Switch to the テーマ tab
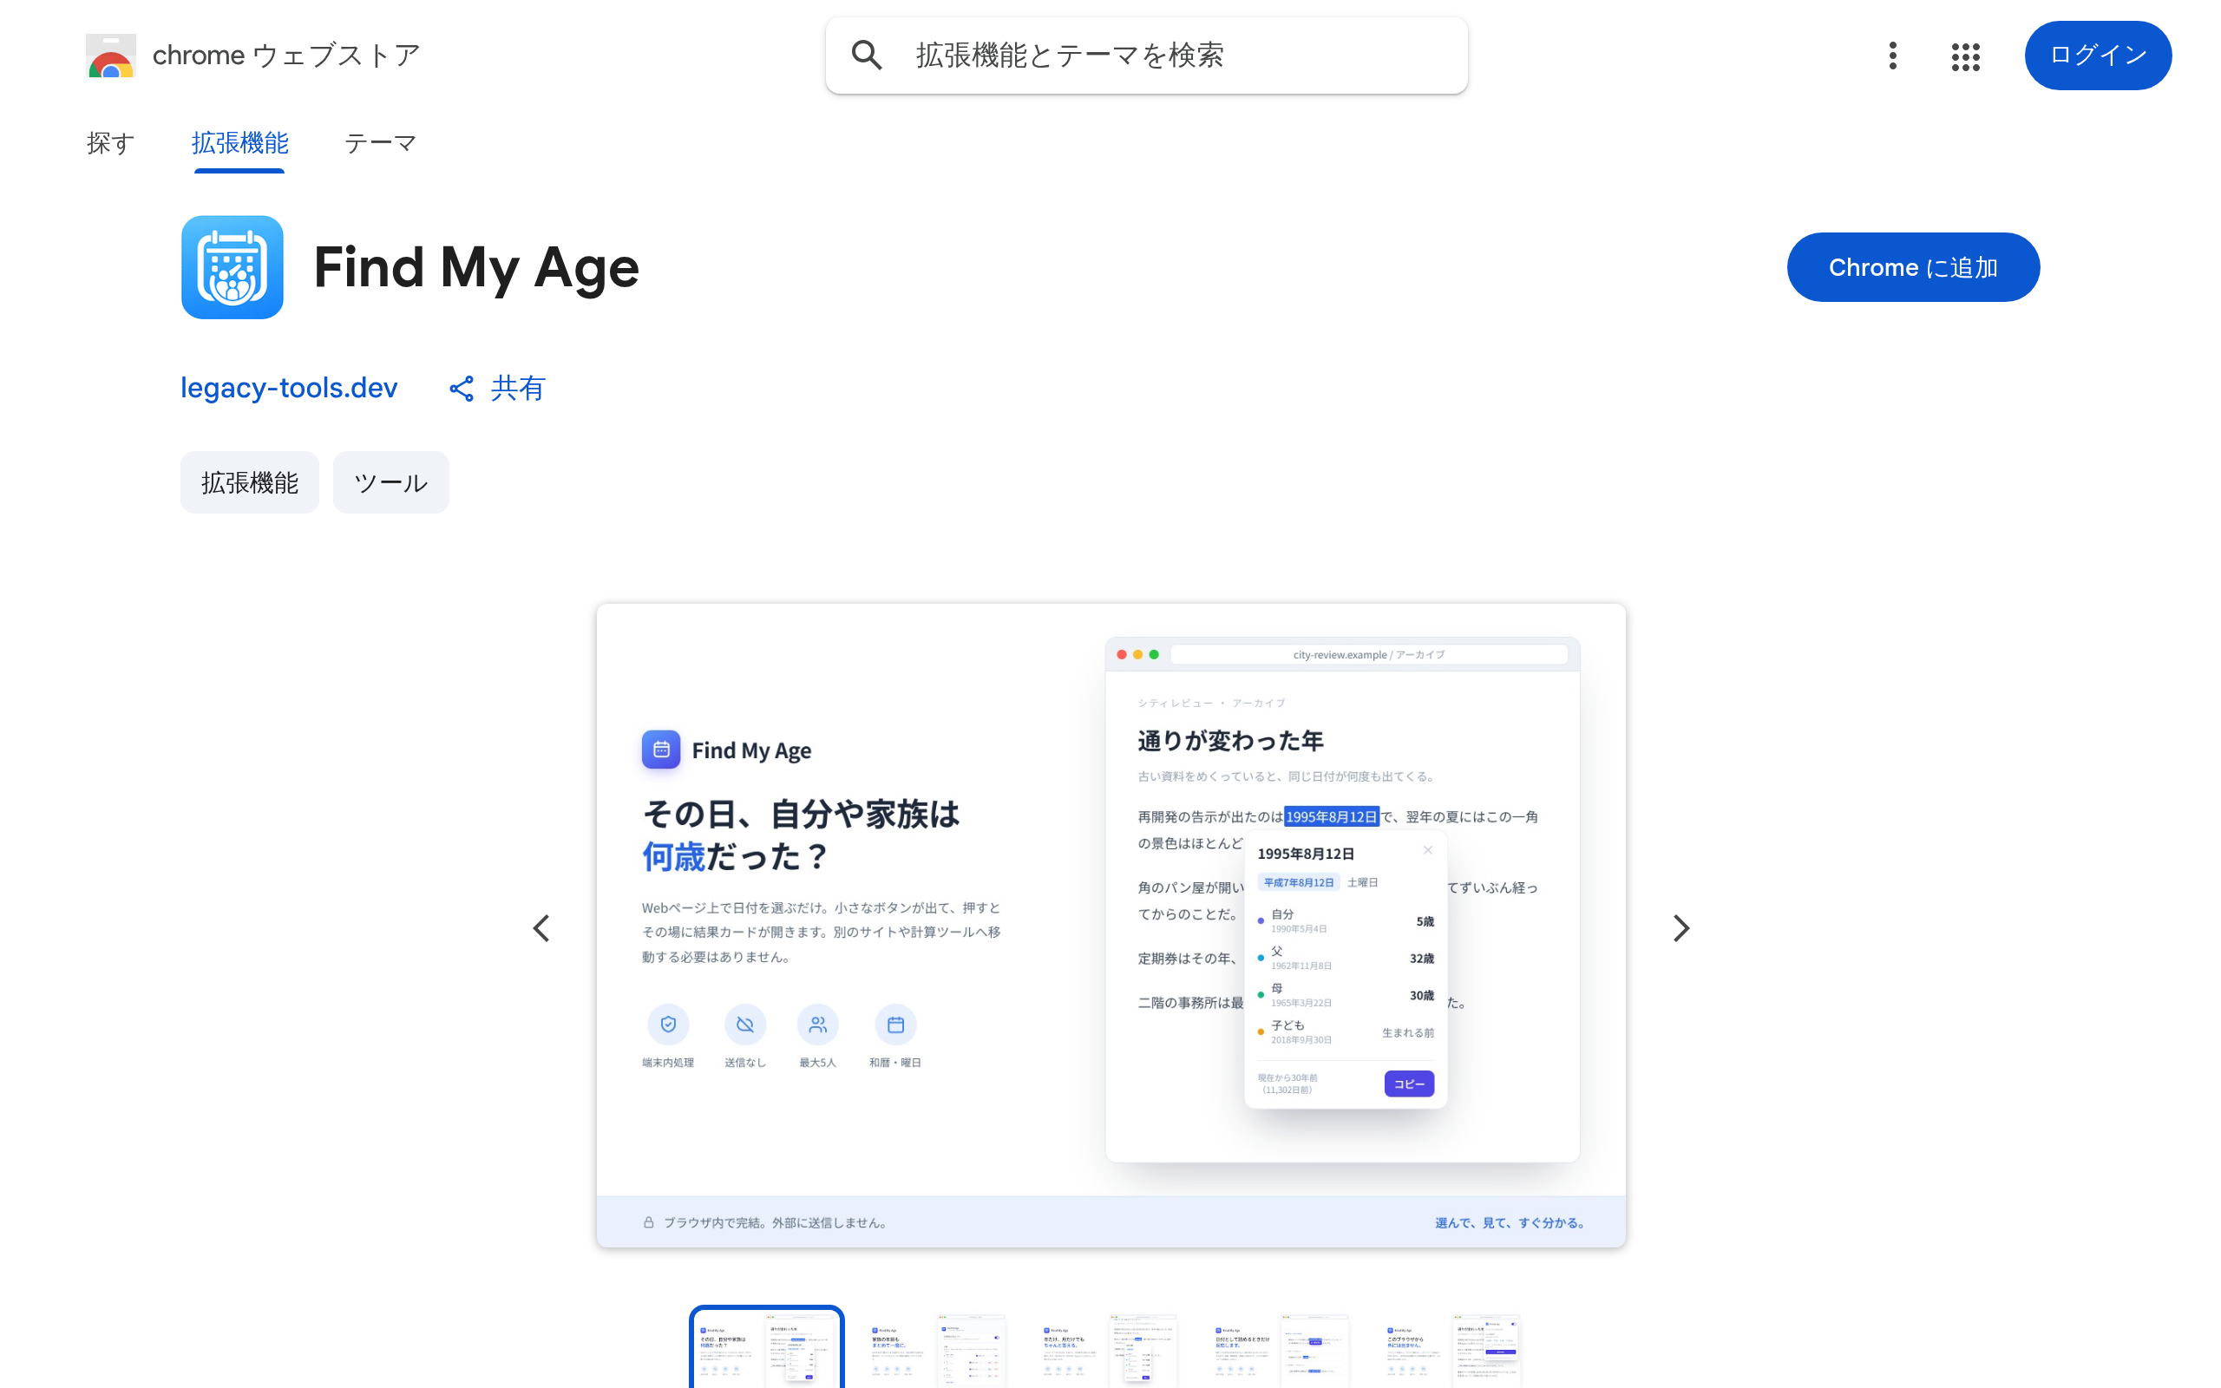The height and width of the screenshot is (1388, 2221). pos(380,143)
